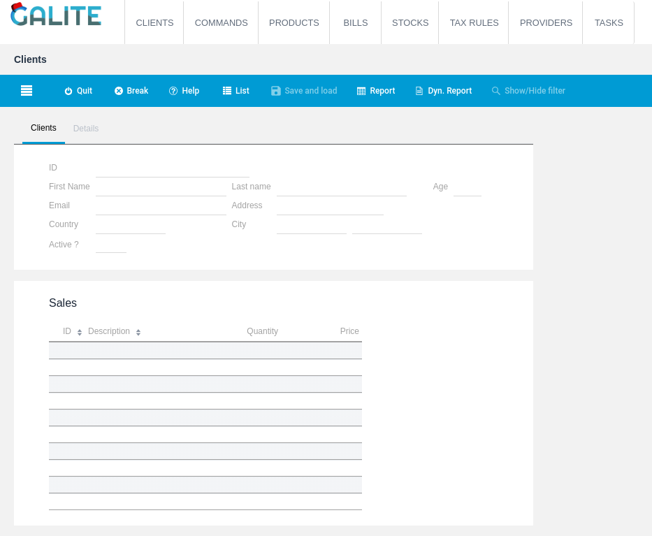
Task: Click the Quantity column header
Action: coord(262,331)
